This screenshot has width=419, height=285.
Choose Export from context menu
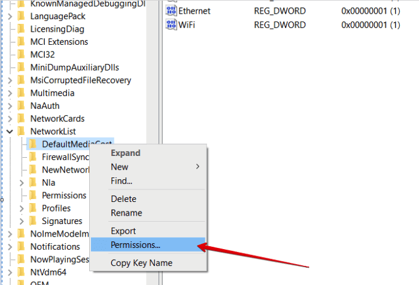[148, 231]
